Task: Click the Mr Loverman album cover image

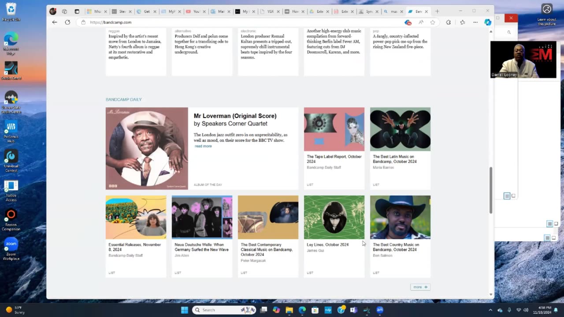Action: tap(147, 148)
